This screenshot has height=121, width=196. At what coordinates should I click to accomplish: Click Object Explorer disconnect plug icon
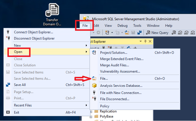110,48
